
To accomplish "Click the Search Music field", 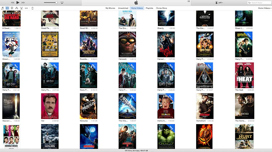I will pyautogui.click(x=259, y=3).
